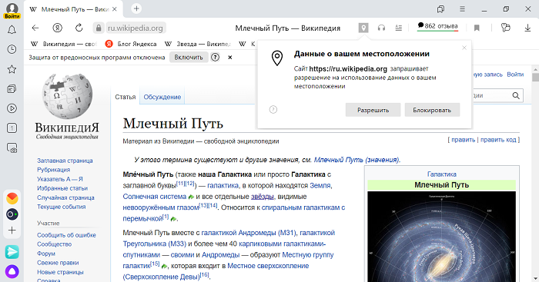Block location with Блокировать button
539x282 pixels.
click(x=432, y=110)
